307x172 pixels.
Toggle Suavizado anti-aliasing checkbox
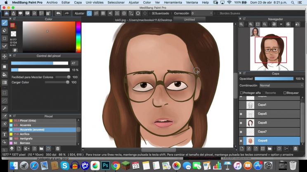153,13
